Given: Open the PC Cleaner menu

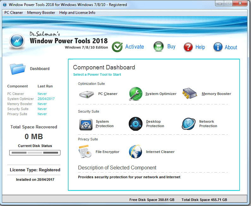Looking at the screenshot, I should pos(14,13).
